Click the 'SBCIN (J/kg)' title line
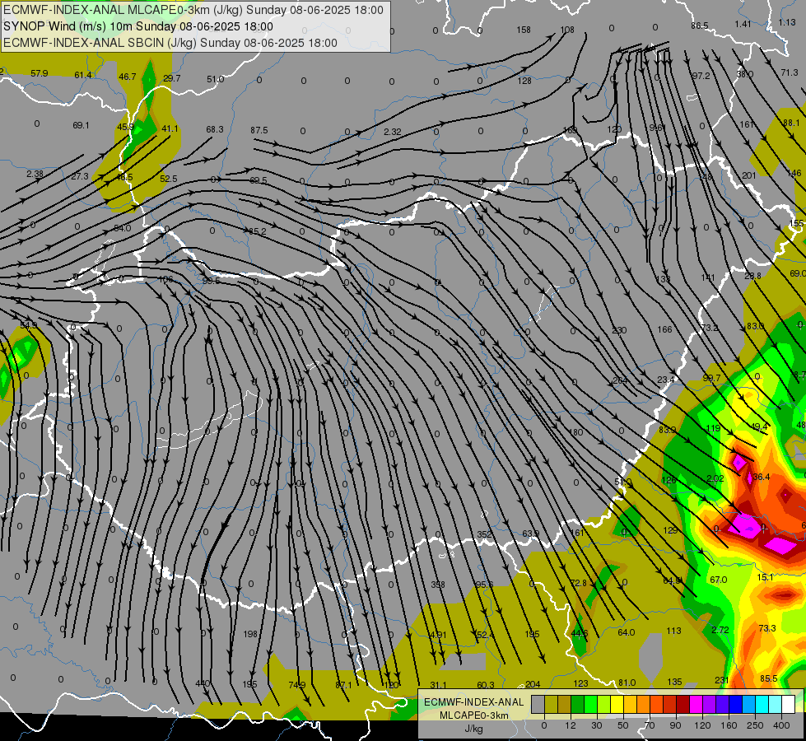806x741 pixels. pyautogui.click(x=170, y=43)
